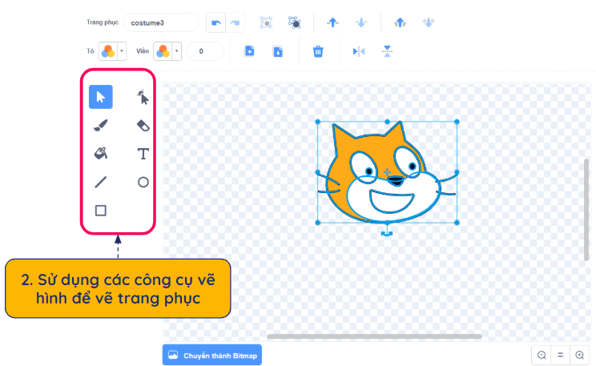Bring selection to the front
596x366 pixels.
click(x=400, y=22)
